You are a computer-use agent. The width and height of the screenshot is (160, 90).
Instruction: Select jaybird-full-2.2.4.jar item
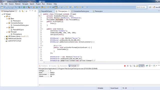[x=15, y=41]
